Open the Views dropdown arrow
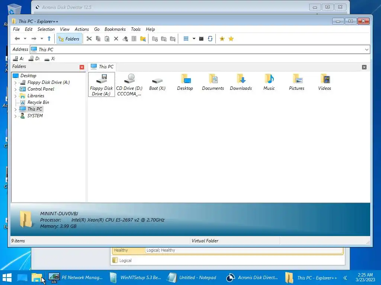 coord(194,39)
